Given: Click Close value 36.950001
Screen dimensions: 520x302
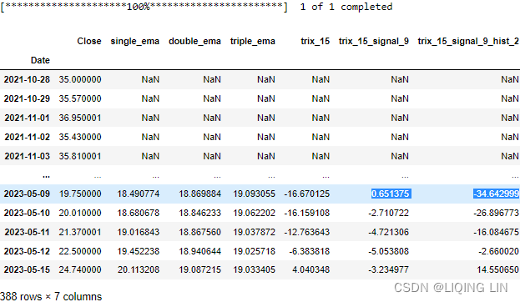Looking at the screenshot, I should (x=80, y=118).
